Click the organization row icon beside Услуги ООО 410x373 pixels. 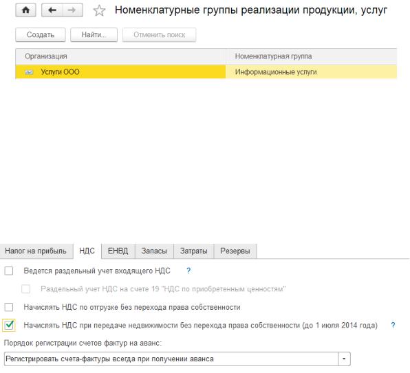click(29, 72)
